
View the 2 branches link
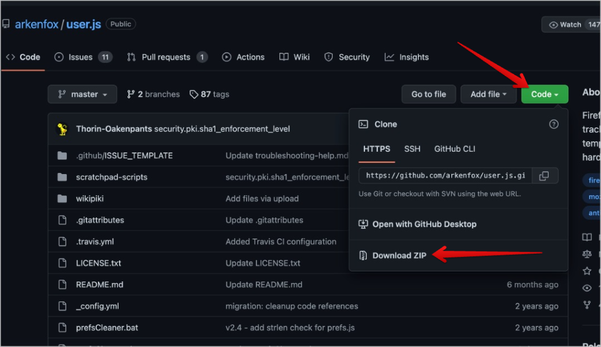coord(153,94)
